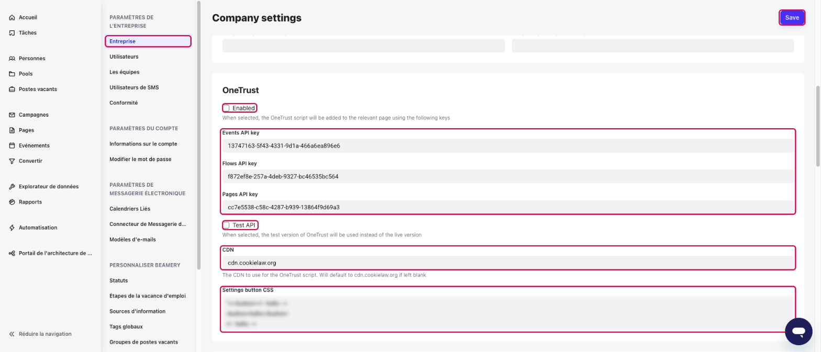Viewport: 821px width, 352px height.
Task: Click the Evénements calendar icon
Action: [12, 145]
